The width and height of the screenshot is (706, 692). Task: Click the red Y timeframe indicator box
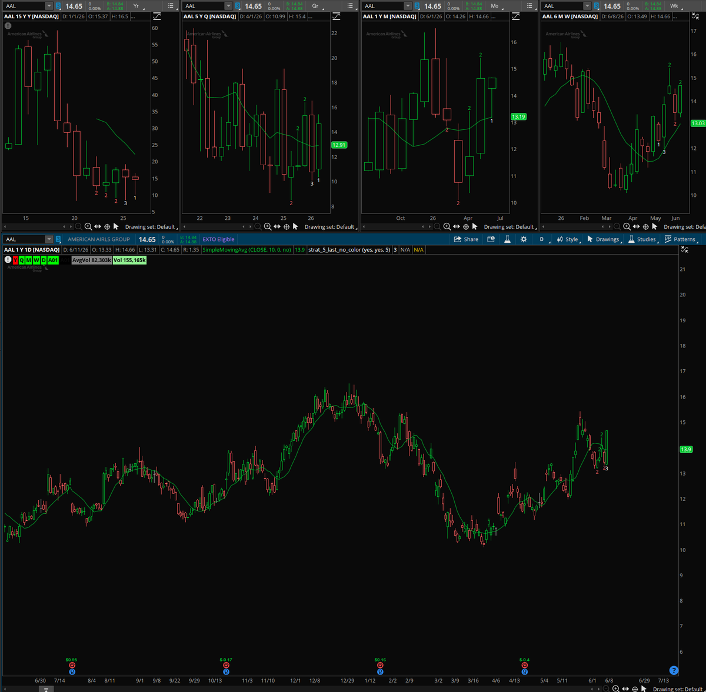[x=15, y=260]
